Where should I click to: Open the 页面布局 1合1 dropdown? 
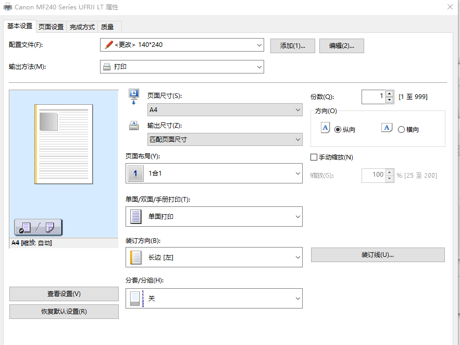coord(214,174)
